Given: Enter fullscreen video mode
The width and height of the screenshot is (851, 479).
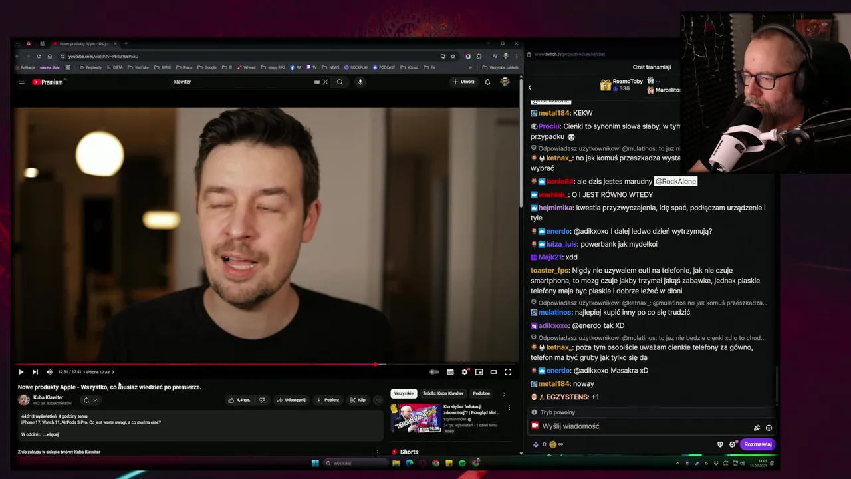Looking at the screenshot, I should 508,372.
